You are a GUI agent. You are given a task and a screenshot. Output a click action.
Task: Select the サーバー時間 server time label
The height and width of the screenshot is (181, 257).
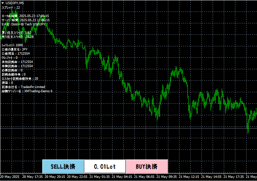(25, 20)
